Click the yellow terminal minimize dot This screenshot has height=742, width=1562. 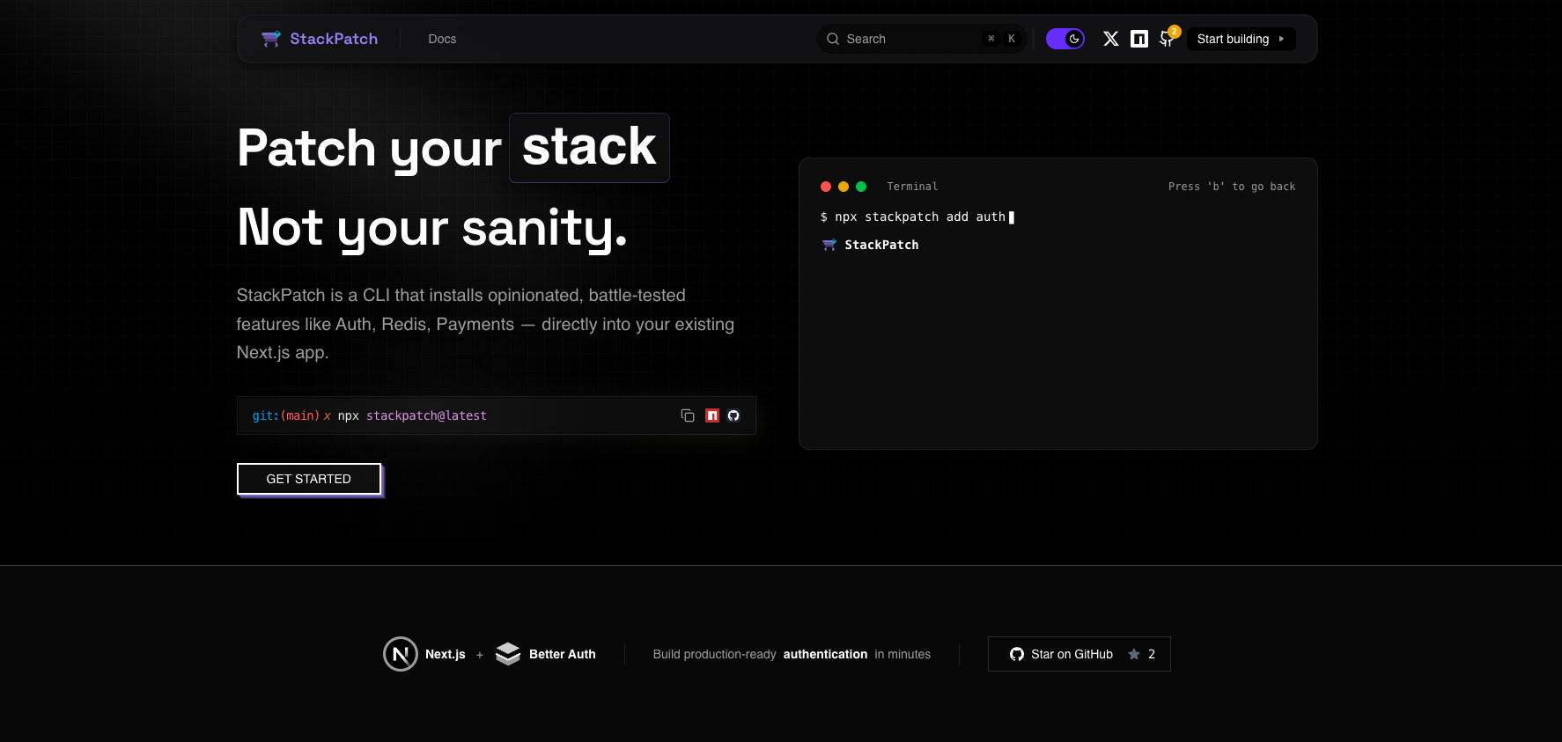coord(844,187)
